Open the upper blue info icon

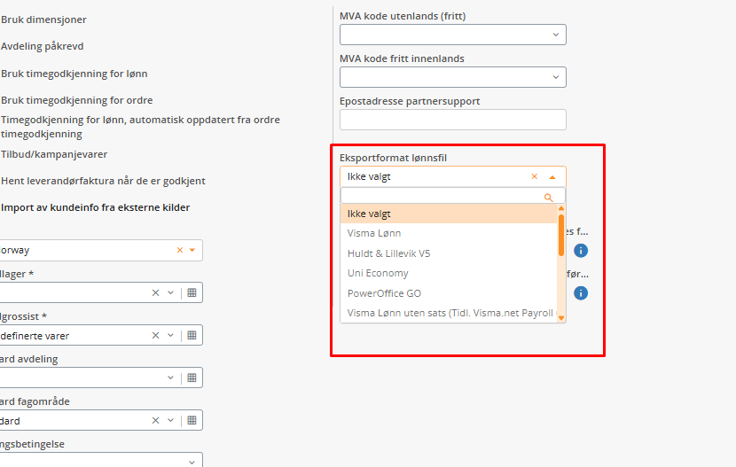click(x=581, y=251)
